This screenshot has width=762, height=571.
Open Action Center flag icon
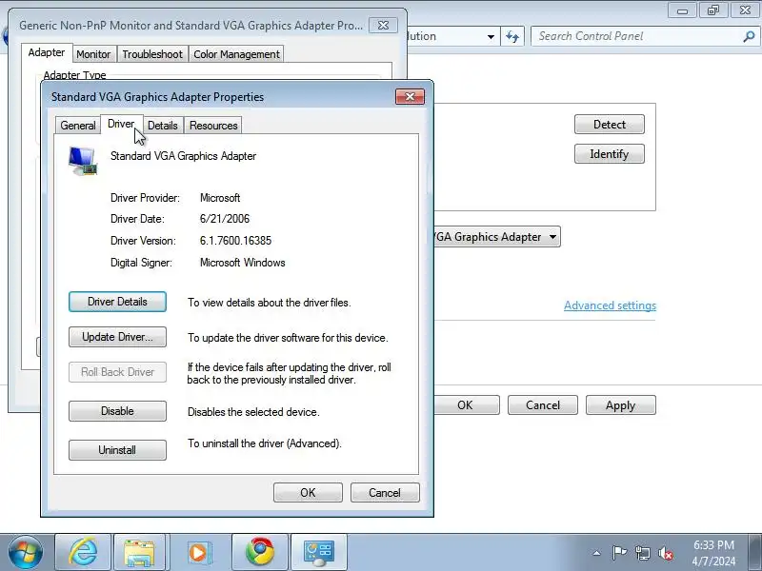click(x=619, y=553)
